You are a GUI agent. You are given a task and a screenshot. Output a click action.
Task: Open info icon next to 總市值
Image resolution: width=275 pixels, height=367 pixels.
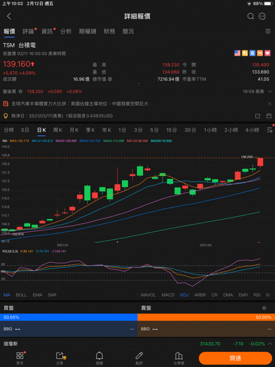tap(110, 79)
